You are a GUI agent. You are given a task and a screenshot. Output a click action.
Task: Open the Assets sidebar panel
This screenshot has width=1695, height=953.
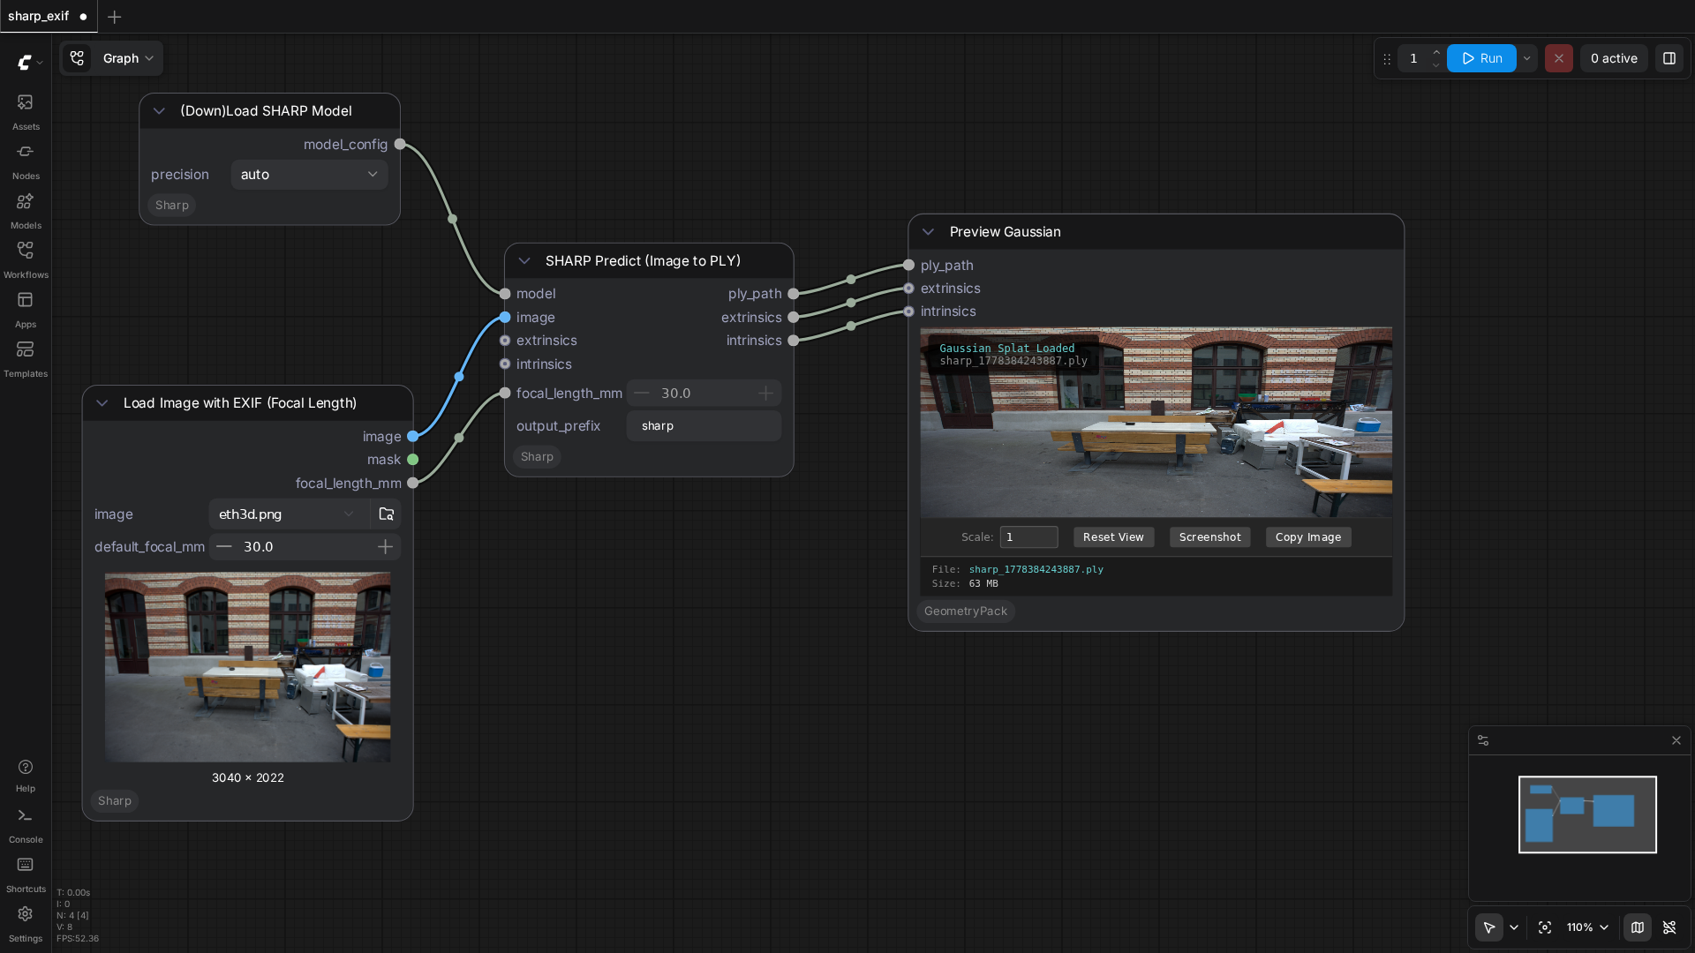(x=26, y=111)
